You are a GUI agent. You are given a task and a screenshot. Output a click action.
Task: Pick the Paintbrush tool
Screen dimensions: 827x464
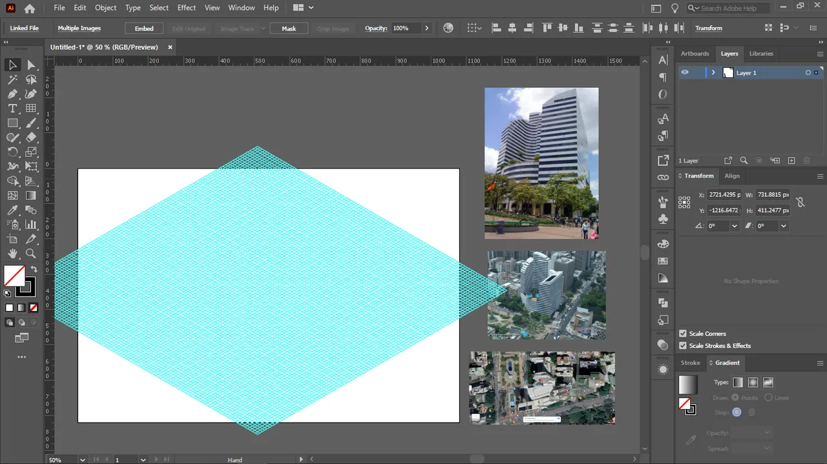point(31,123)
